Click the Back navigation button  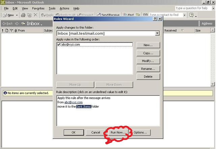click(8, 24)
